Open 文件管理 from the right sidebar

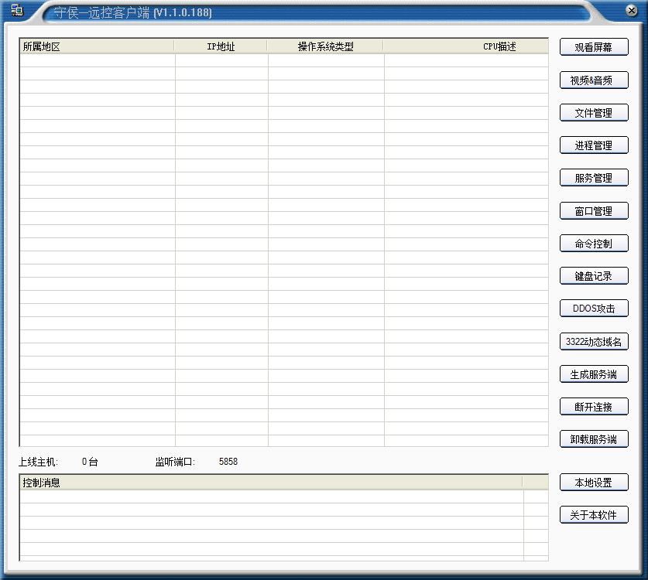pos(594,113)
